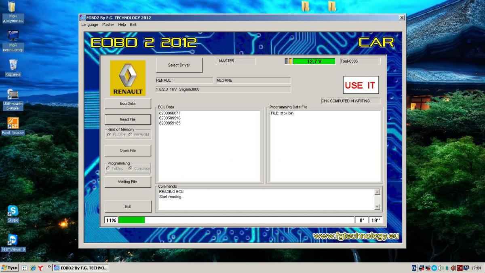Click the READING ECU command line
This screenshot has height=273, width=485.
[171, 192]
